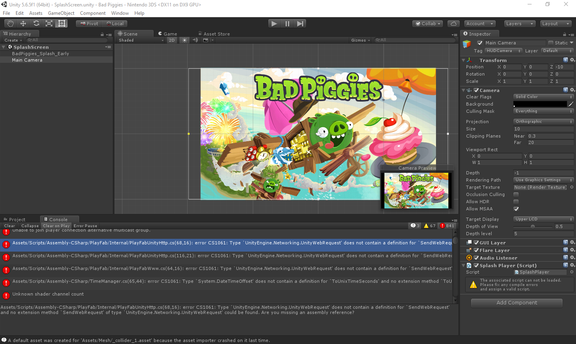
Task: Disable the Allow MSAA checkbox
Action: pyautogui.click(x=516, y=209)
